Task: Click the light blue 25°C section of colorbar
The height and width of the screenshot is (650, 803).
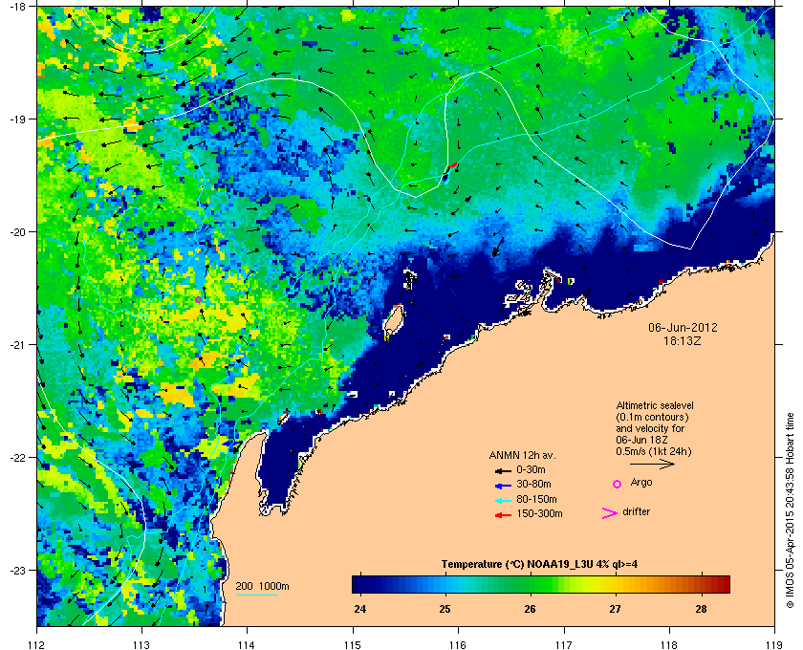Action: (445, 584)
